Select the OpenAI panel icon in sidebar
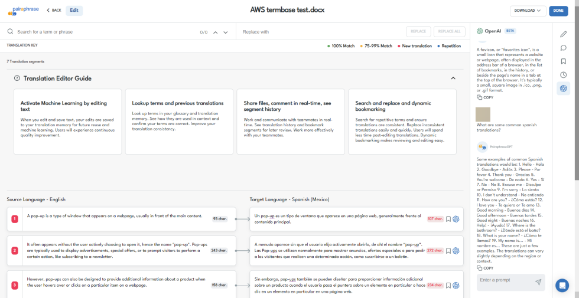The image size is (579, 298). (x=564, y=89)
